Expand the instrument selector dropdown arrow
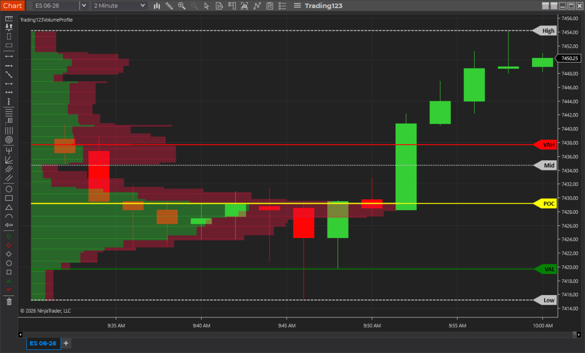The image size is (585, 353). tap(84, 6)
